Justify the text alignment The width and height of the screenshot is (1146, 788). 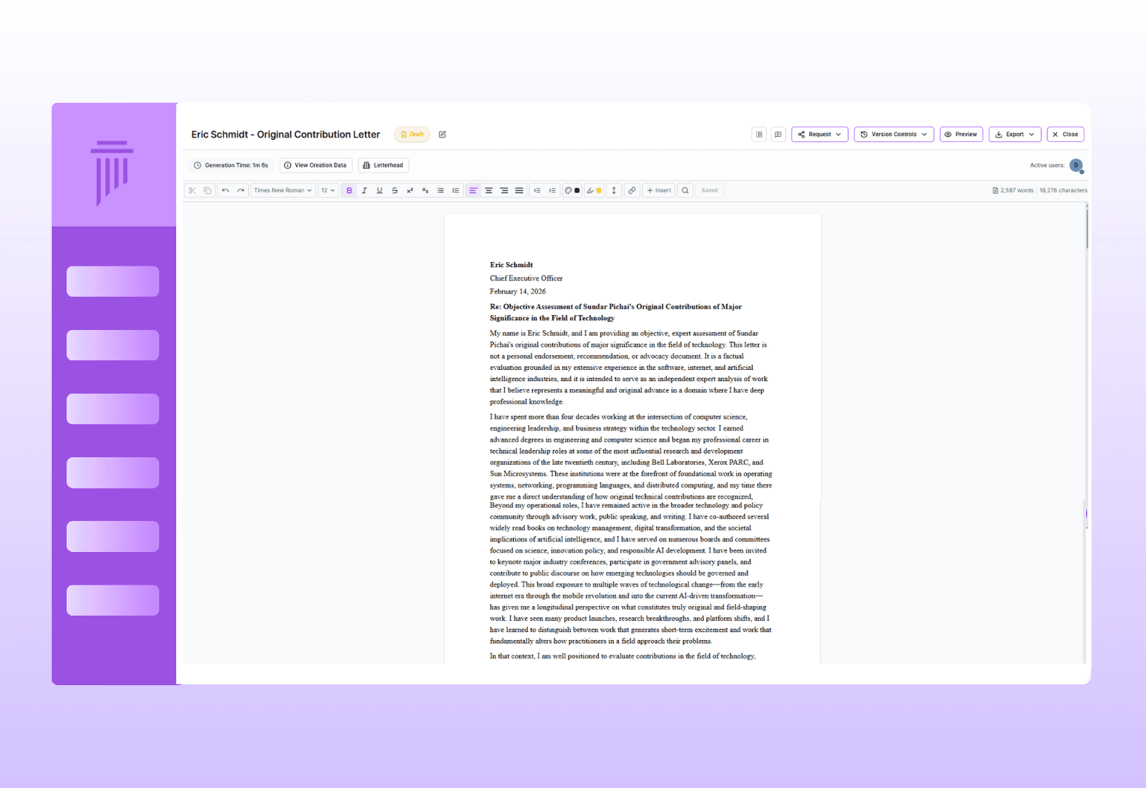coord(519,190)
